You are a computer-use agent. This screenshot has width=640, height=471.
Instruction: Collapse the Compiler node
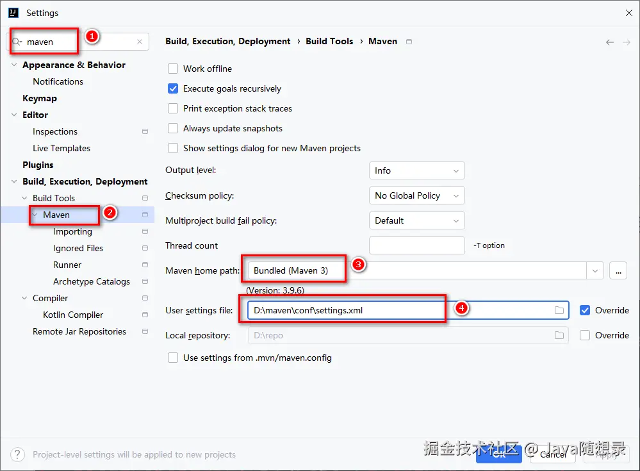point(24,298)
